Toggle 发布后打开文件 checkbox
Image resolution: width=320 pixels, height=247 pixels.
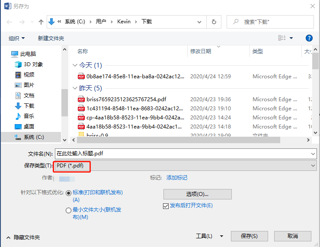[166, 206]
